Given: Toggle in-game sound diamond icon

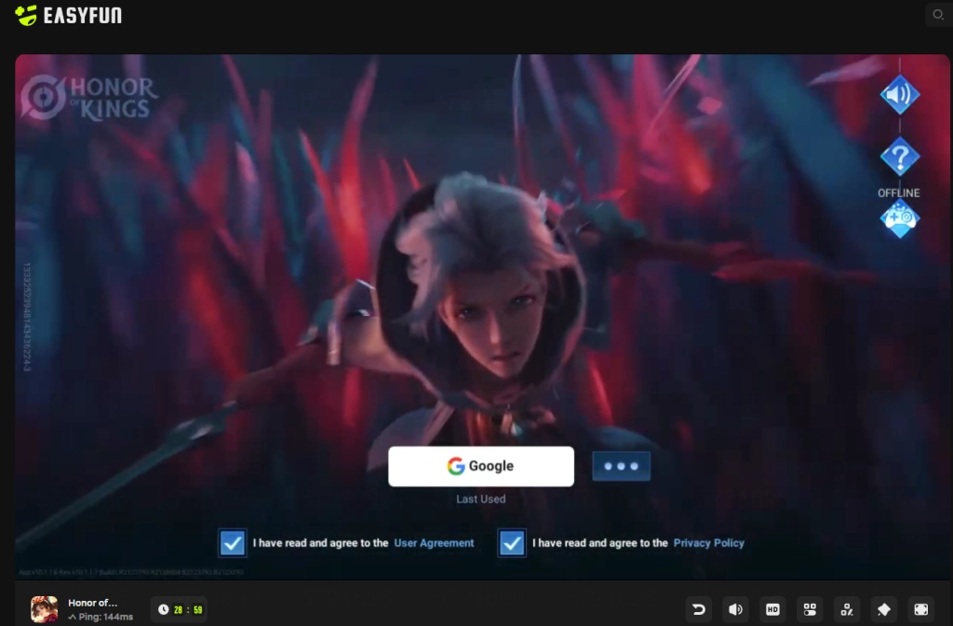Looking at the screenshot, I should [900, 95].
